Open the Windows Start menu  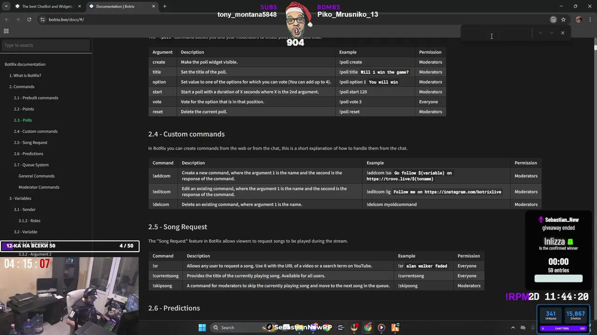[202, 328]
